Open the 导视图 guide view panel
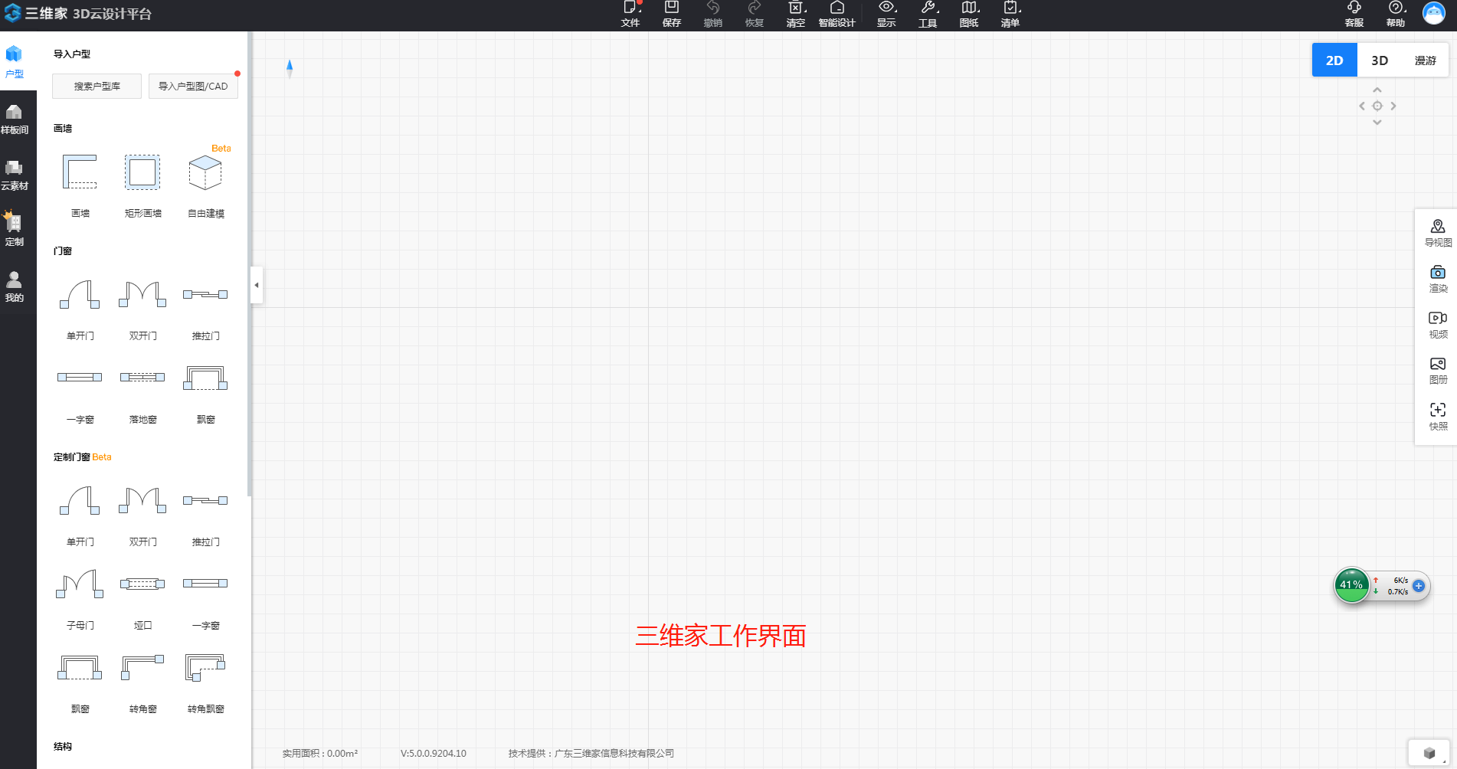The height and width of the screenshot is (769, 1457). (1438, 233)
